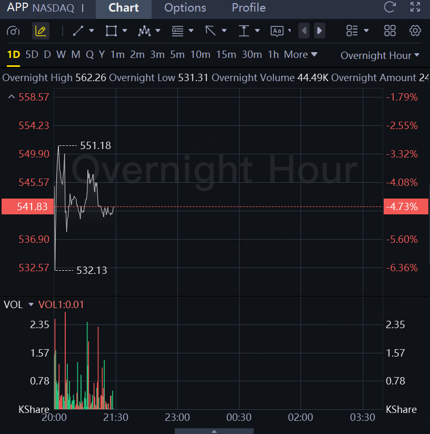430x434 pixels.
Task: Click the 21:30 time axis label
Action: (116, 417)
